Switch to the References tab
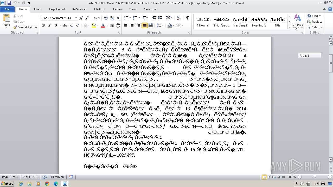This screenshot has width=333, height=187. tap(80, 9)
